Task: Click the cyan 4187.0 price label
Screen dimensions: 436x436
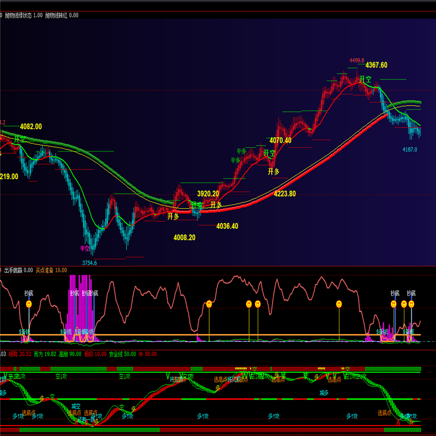Action: pos(410,149)
